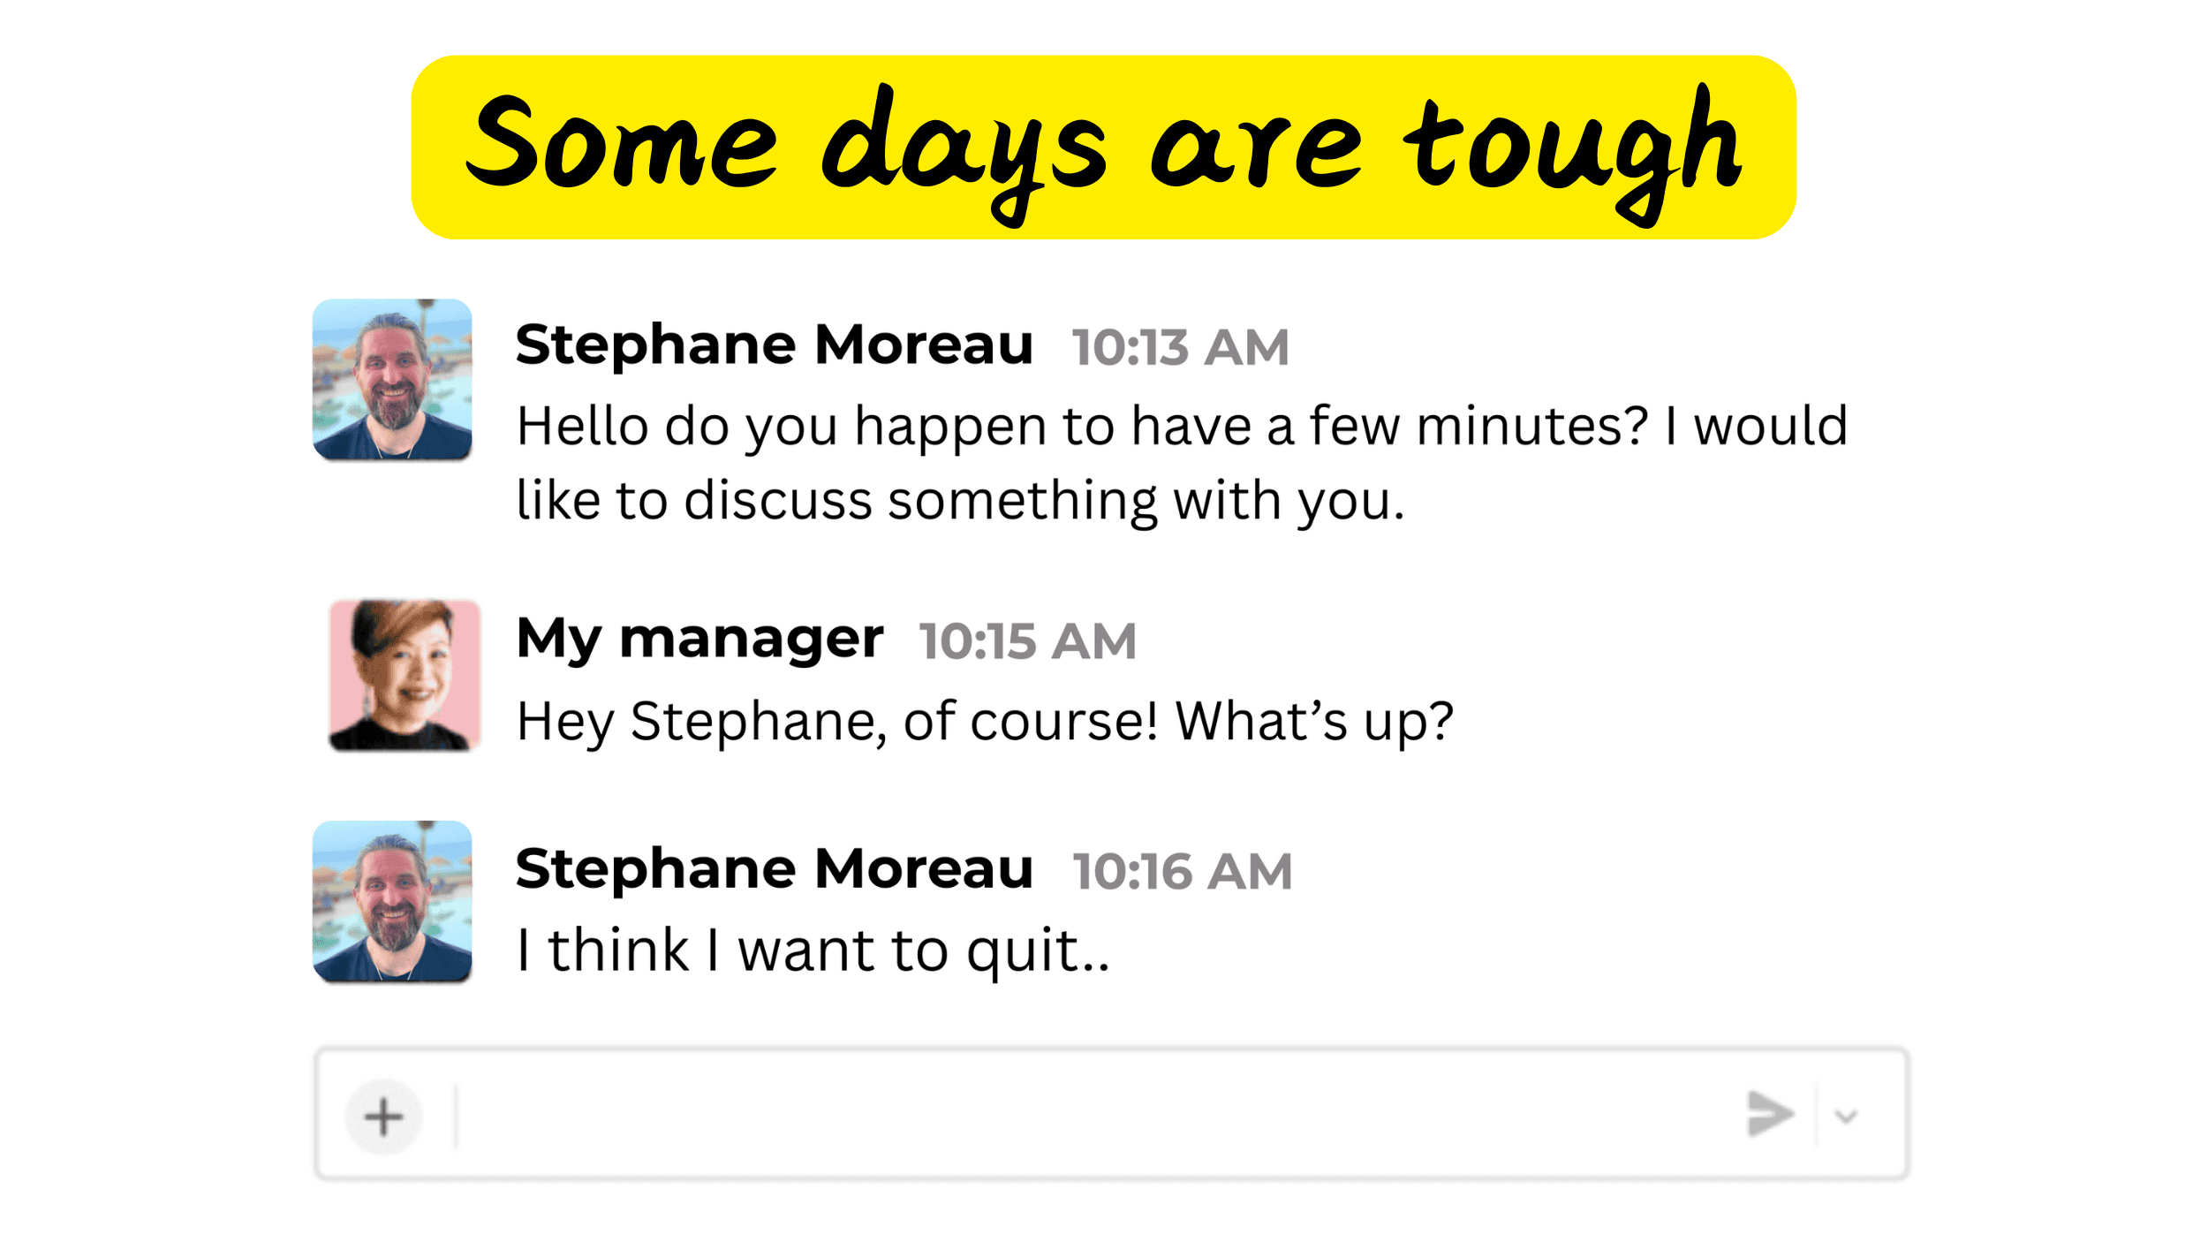Select the 'What's up?' text in the reply
The height and width of the screenshot is (1242, 2208).
pyautogui.click(x=1313, y=722)
